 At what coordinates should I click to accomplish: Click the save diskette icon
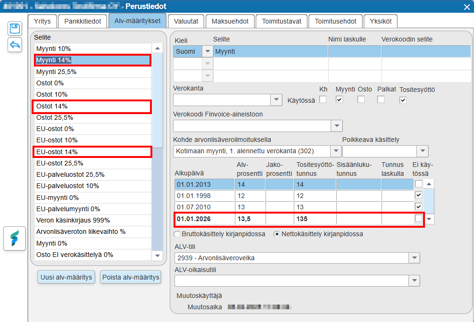click(15, 29)
